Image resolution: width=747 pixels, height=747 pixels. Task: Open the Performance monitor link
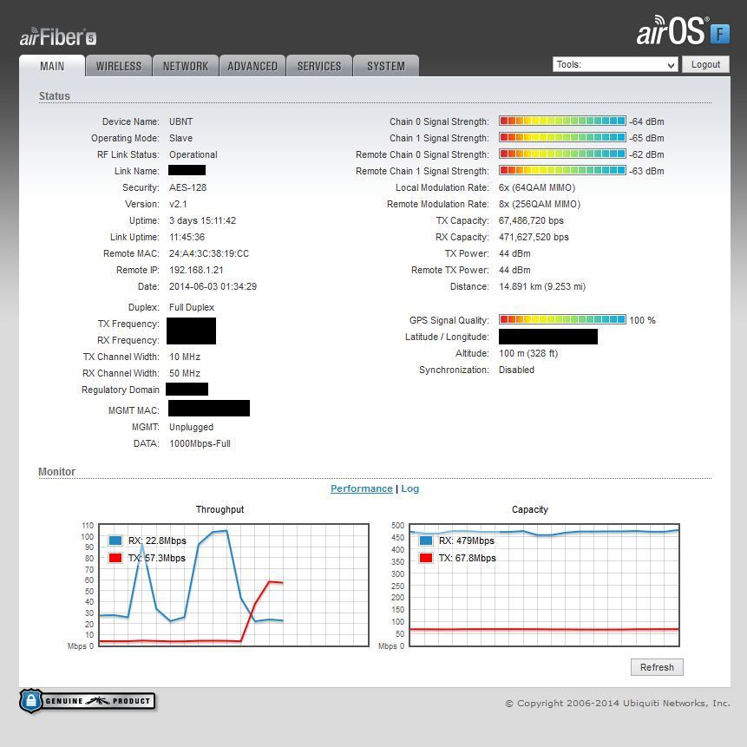(x=361, y=488)
